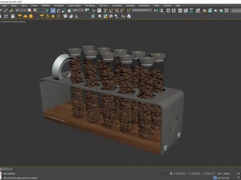Open the Views menu
241x180 pixels.
point(24,5)
